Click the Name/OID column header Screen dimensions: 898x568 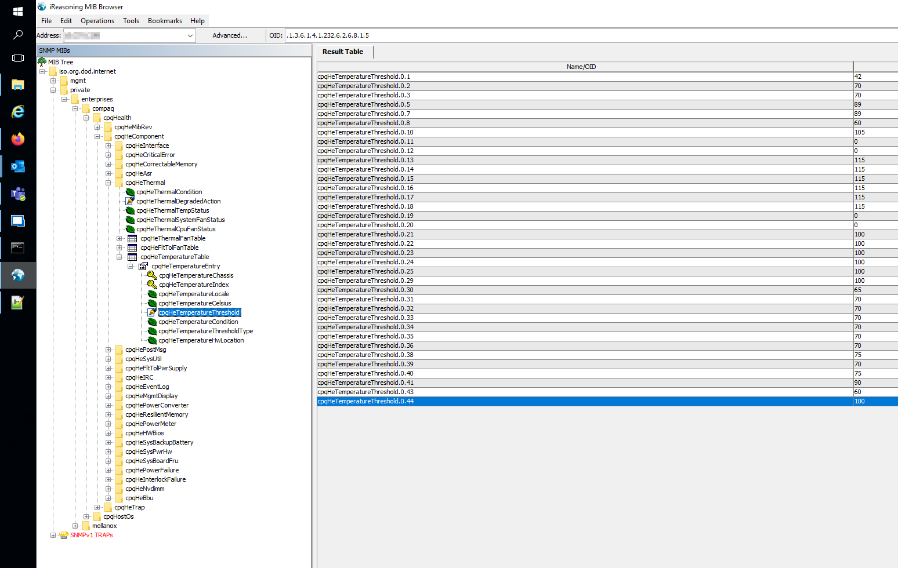(x=585, y=67)
